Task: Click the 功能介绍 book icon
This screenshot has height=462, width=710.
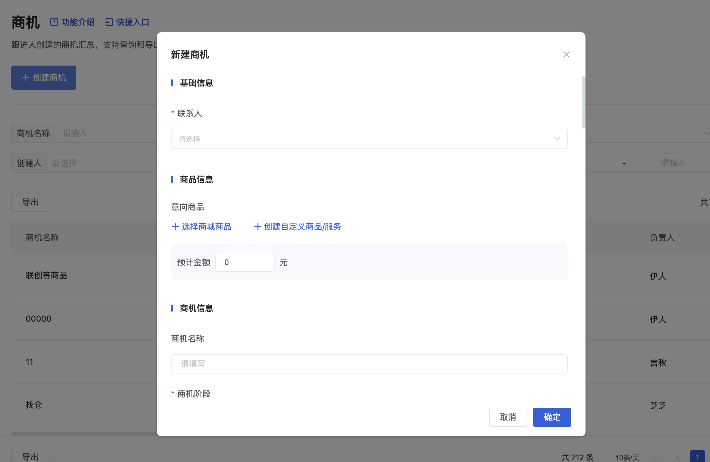Action: coord(54,22)
